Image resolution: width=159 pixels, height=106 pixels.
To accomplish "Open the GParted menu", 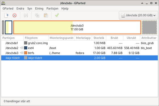I will [x=8, y=9].
